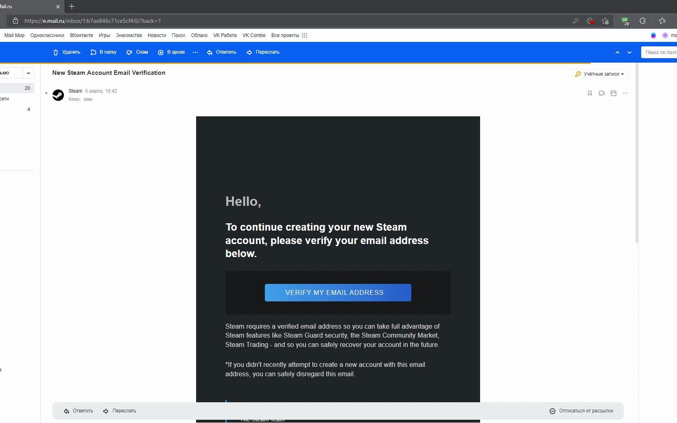The image size is (677, 423).
Task: Move message using the В папку button
Action: pyautogui.click(x=103, y=52)
